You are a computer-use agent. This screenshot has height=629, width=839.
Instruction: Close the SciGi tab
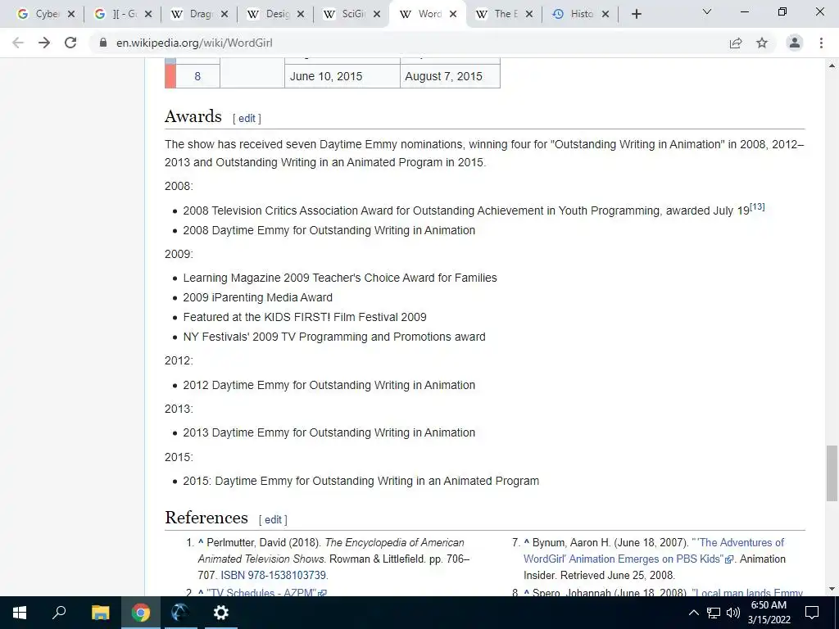click(377, 15)
